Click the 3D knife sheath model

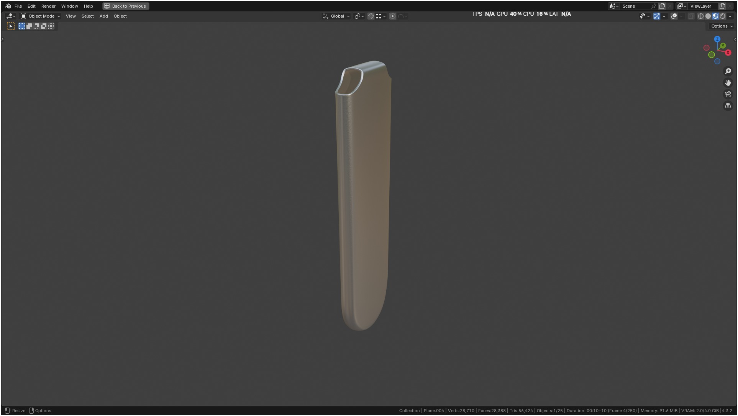click(363, 195)
